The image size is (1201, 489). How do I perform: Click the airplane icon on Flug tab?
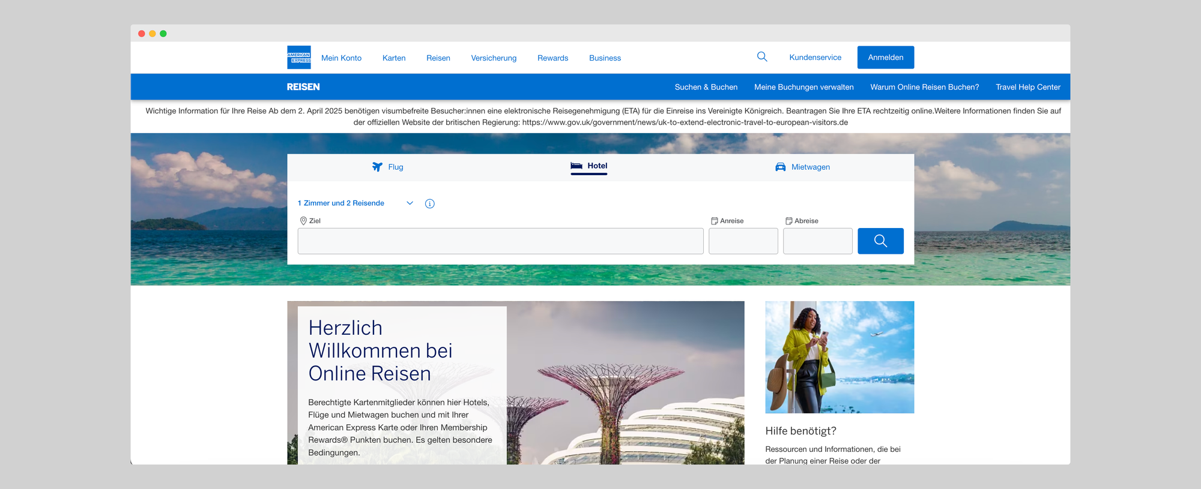point(377,167)
